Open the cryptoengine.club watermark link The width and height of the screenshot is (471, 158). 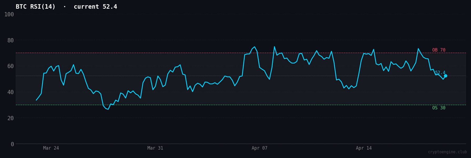(x=447, y=152)
